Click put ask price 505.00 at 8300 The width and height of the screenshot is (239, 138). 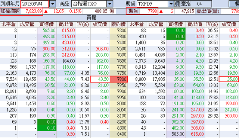(198, 128)
